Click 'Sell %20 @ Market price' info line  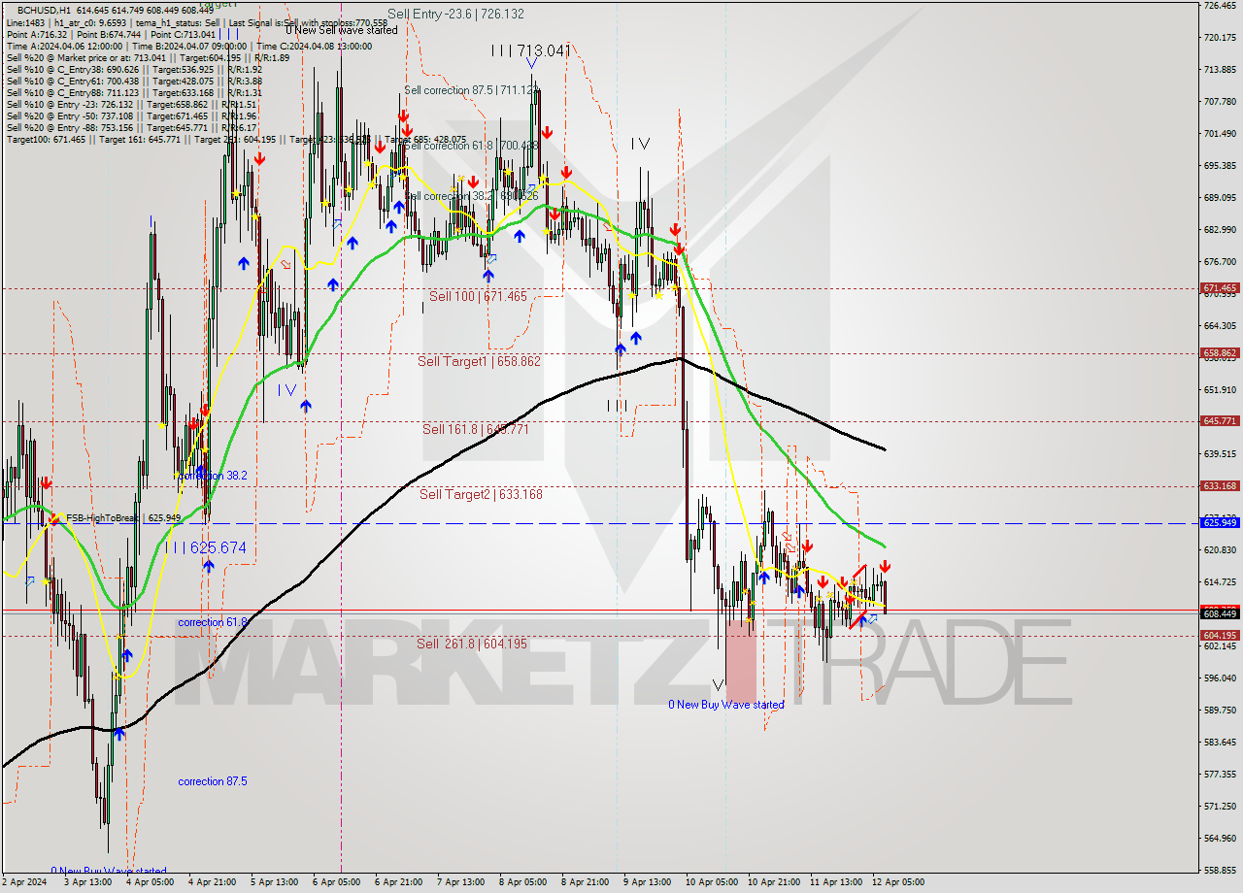click(x=148, y=57)
